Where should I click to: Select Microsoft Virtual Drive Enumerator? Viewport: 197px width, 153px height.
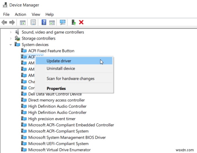[x=59, y=150]
